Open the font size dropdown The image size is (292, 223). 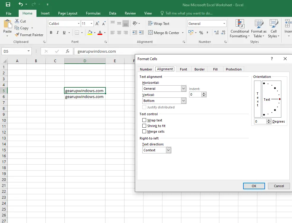[91, 24]
